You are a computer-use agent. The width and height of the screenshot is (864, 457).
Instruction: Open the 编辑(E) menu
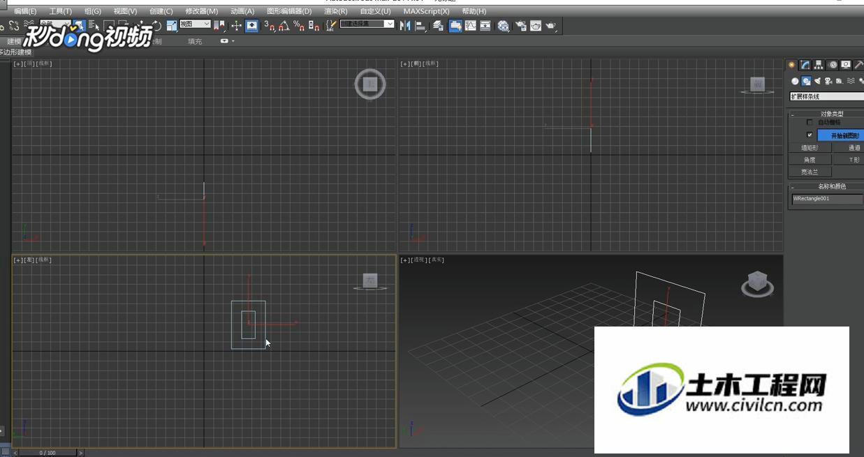25,11
